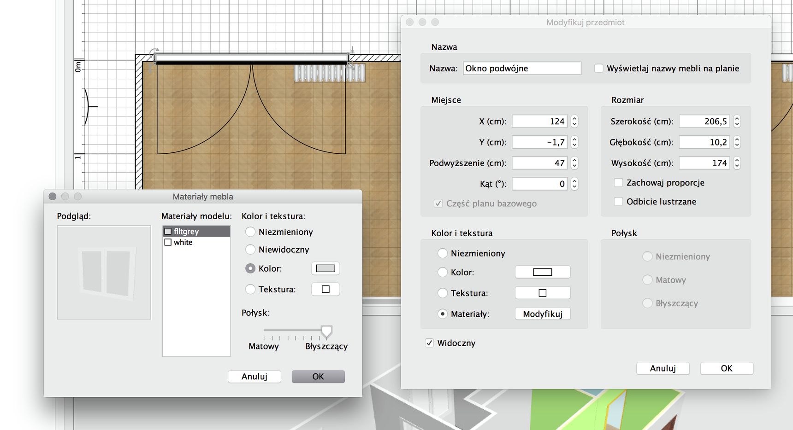Click the Szerokość (cm) stepper arrows
The image size is (793, 430).
[x=737, y=122]
